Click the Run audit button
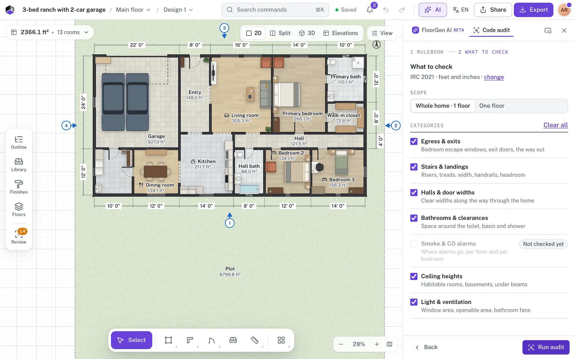This screenshot has height=359, width=575. tap(546, 347)
